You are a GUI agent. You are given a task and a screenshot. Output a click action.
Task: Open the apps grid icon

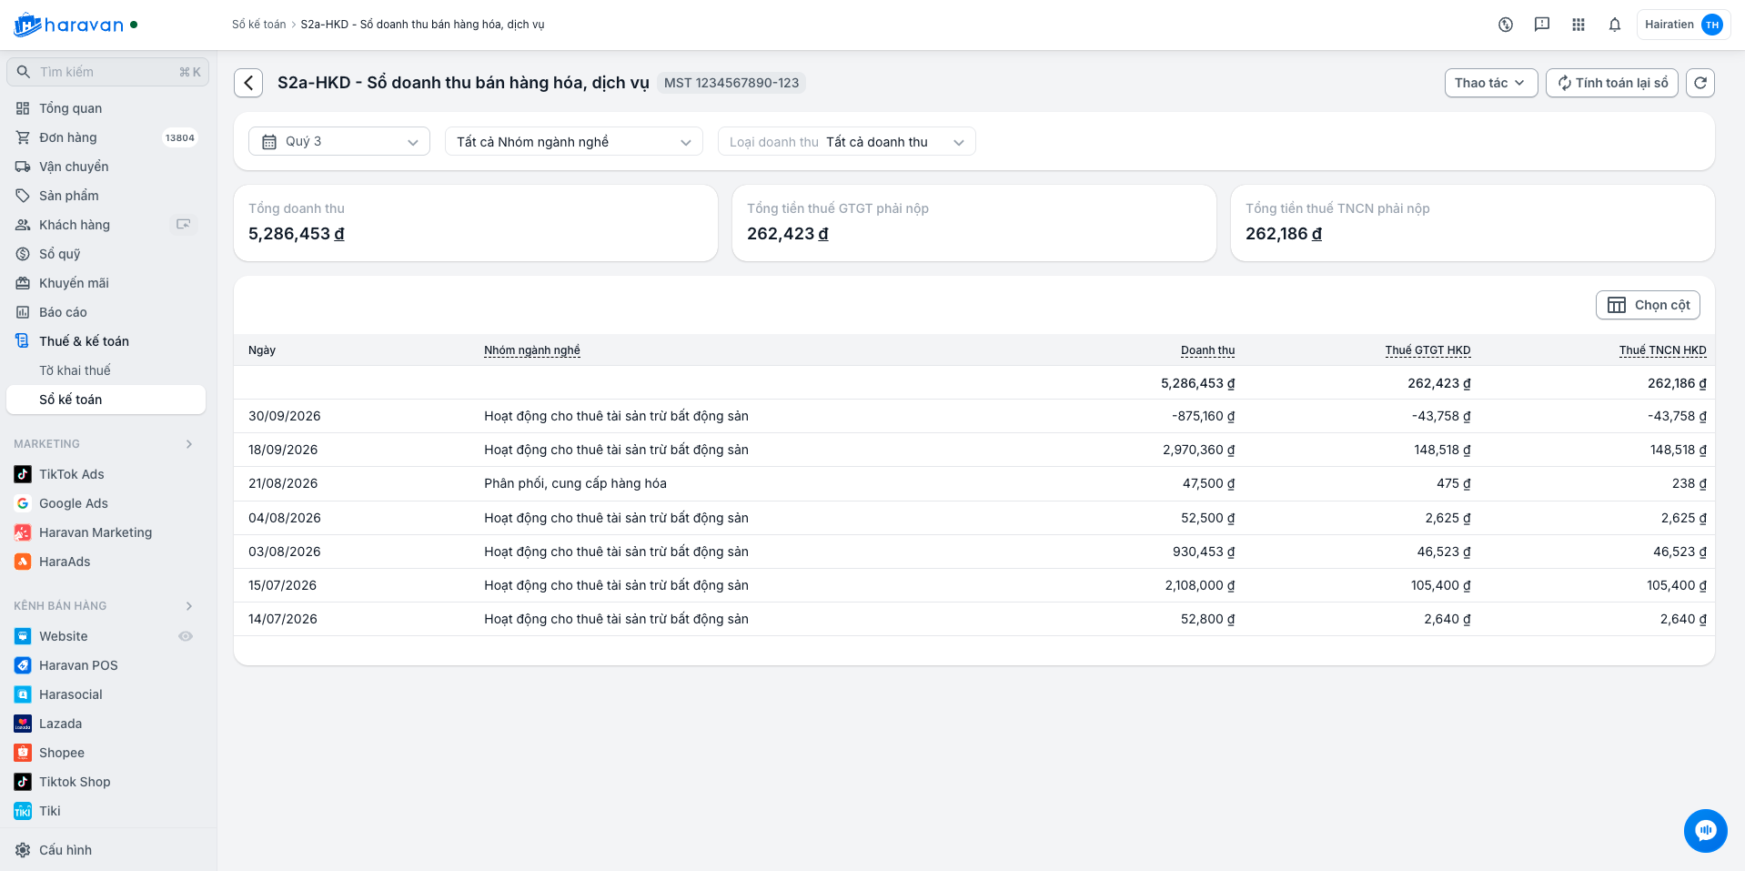point(1579,25)
